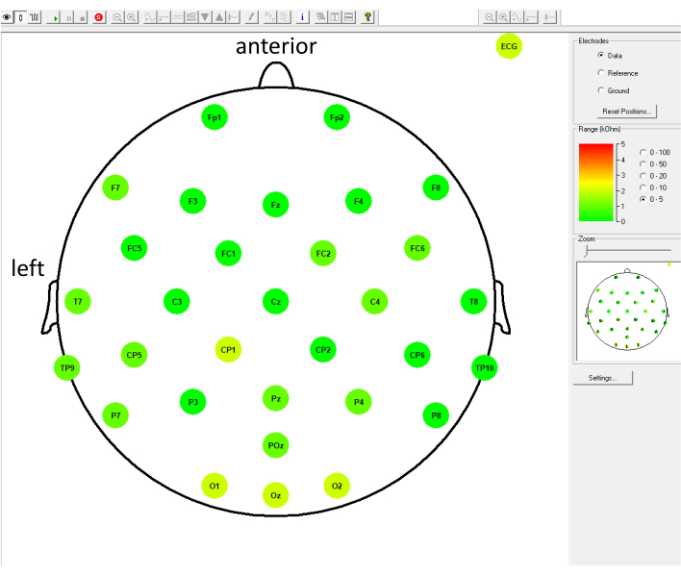Click the tile windows vertically icon
The width and height of the screenshot is (681, 576).
(335, 17)
